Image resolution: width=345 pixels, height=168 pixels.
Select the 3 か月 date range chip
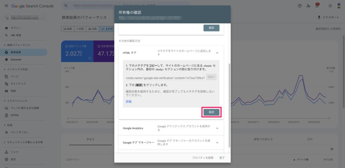coord(107,29)
